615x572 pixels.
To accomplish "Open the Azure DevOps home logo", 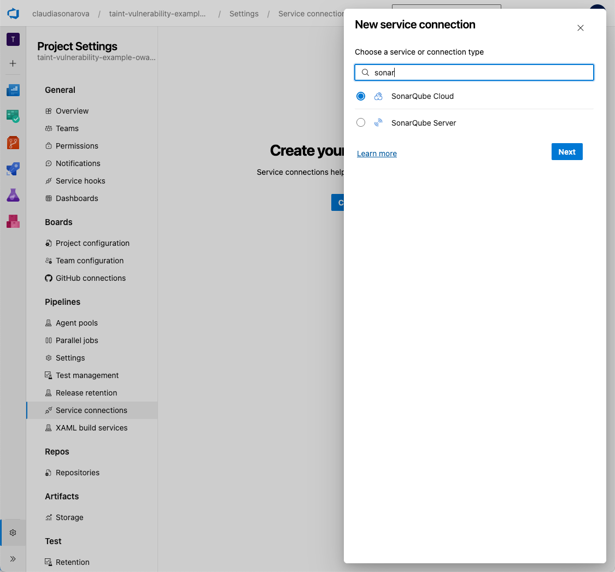I will [x=13, y=14].
